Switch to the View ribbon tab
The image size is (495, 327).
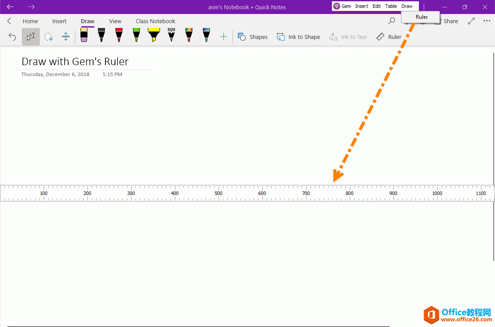coord(115,21)
